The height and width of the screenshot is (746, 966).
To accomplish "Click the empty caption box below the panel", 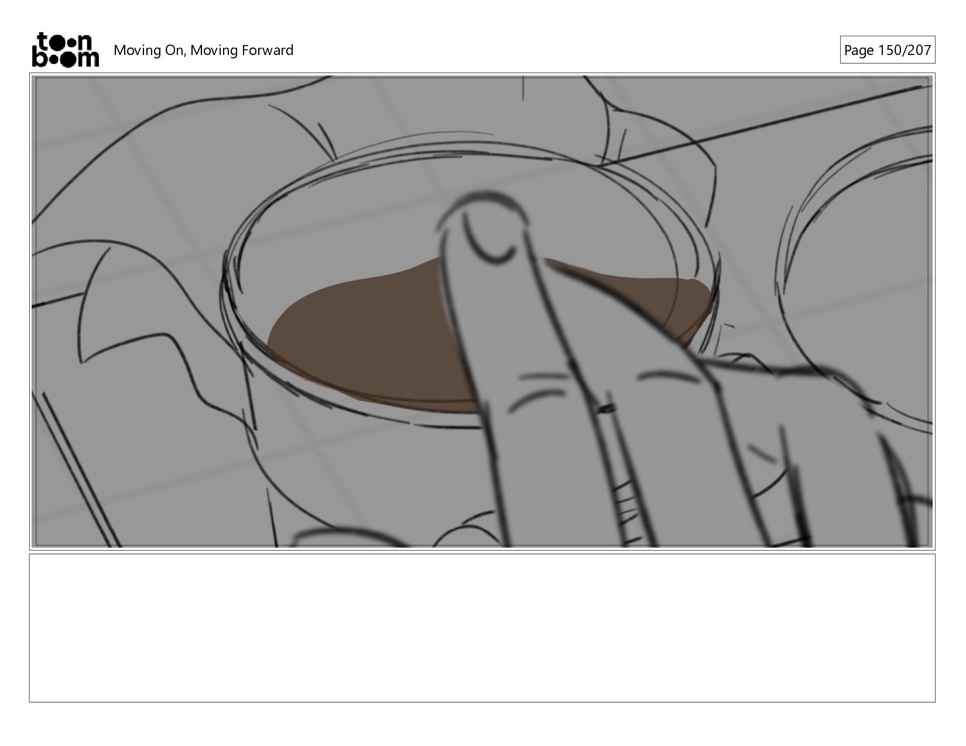I will 482,628.
